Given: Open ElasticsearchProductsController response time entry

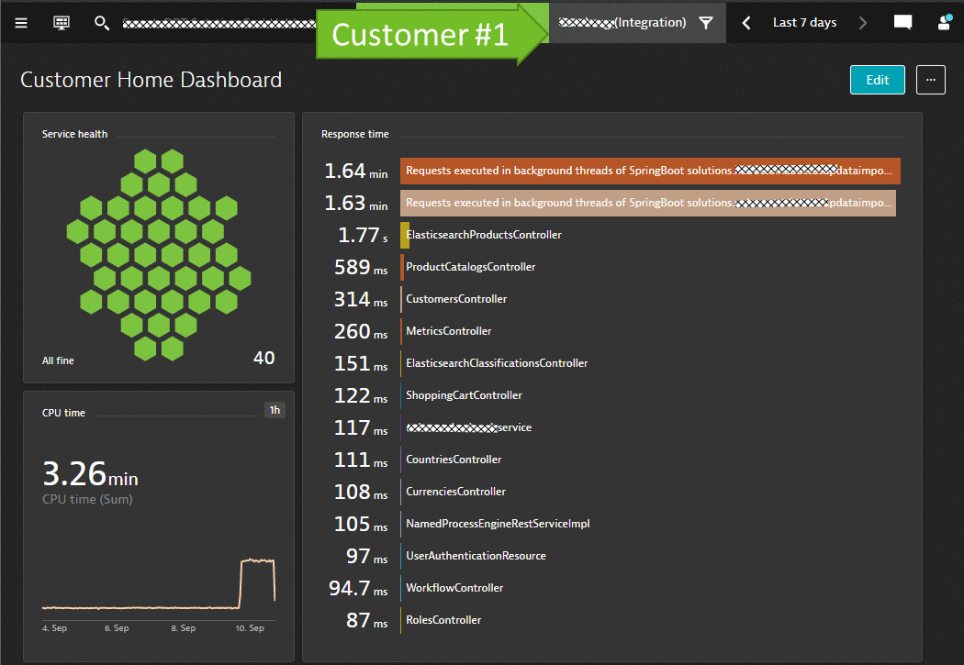Looking at the screenshot, I should (484, 235).
